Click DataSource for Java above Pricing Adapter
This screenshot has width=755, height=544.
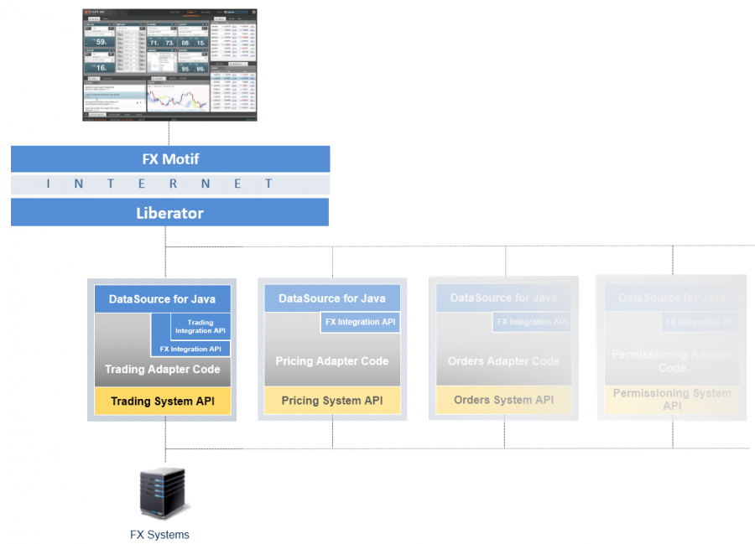pos(332,298)
